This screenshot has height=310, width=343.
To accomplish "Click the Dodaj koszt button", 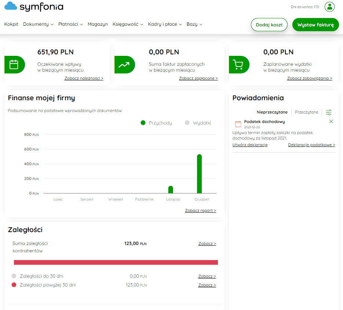I will coord(269,25).
